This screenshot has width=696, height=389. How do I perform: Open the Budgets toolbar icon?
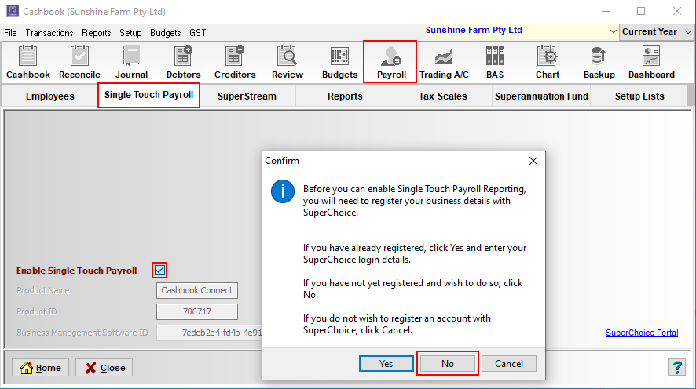tap(339, 62)
